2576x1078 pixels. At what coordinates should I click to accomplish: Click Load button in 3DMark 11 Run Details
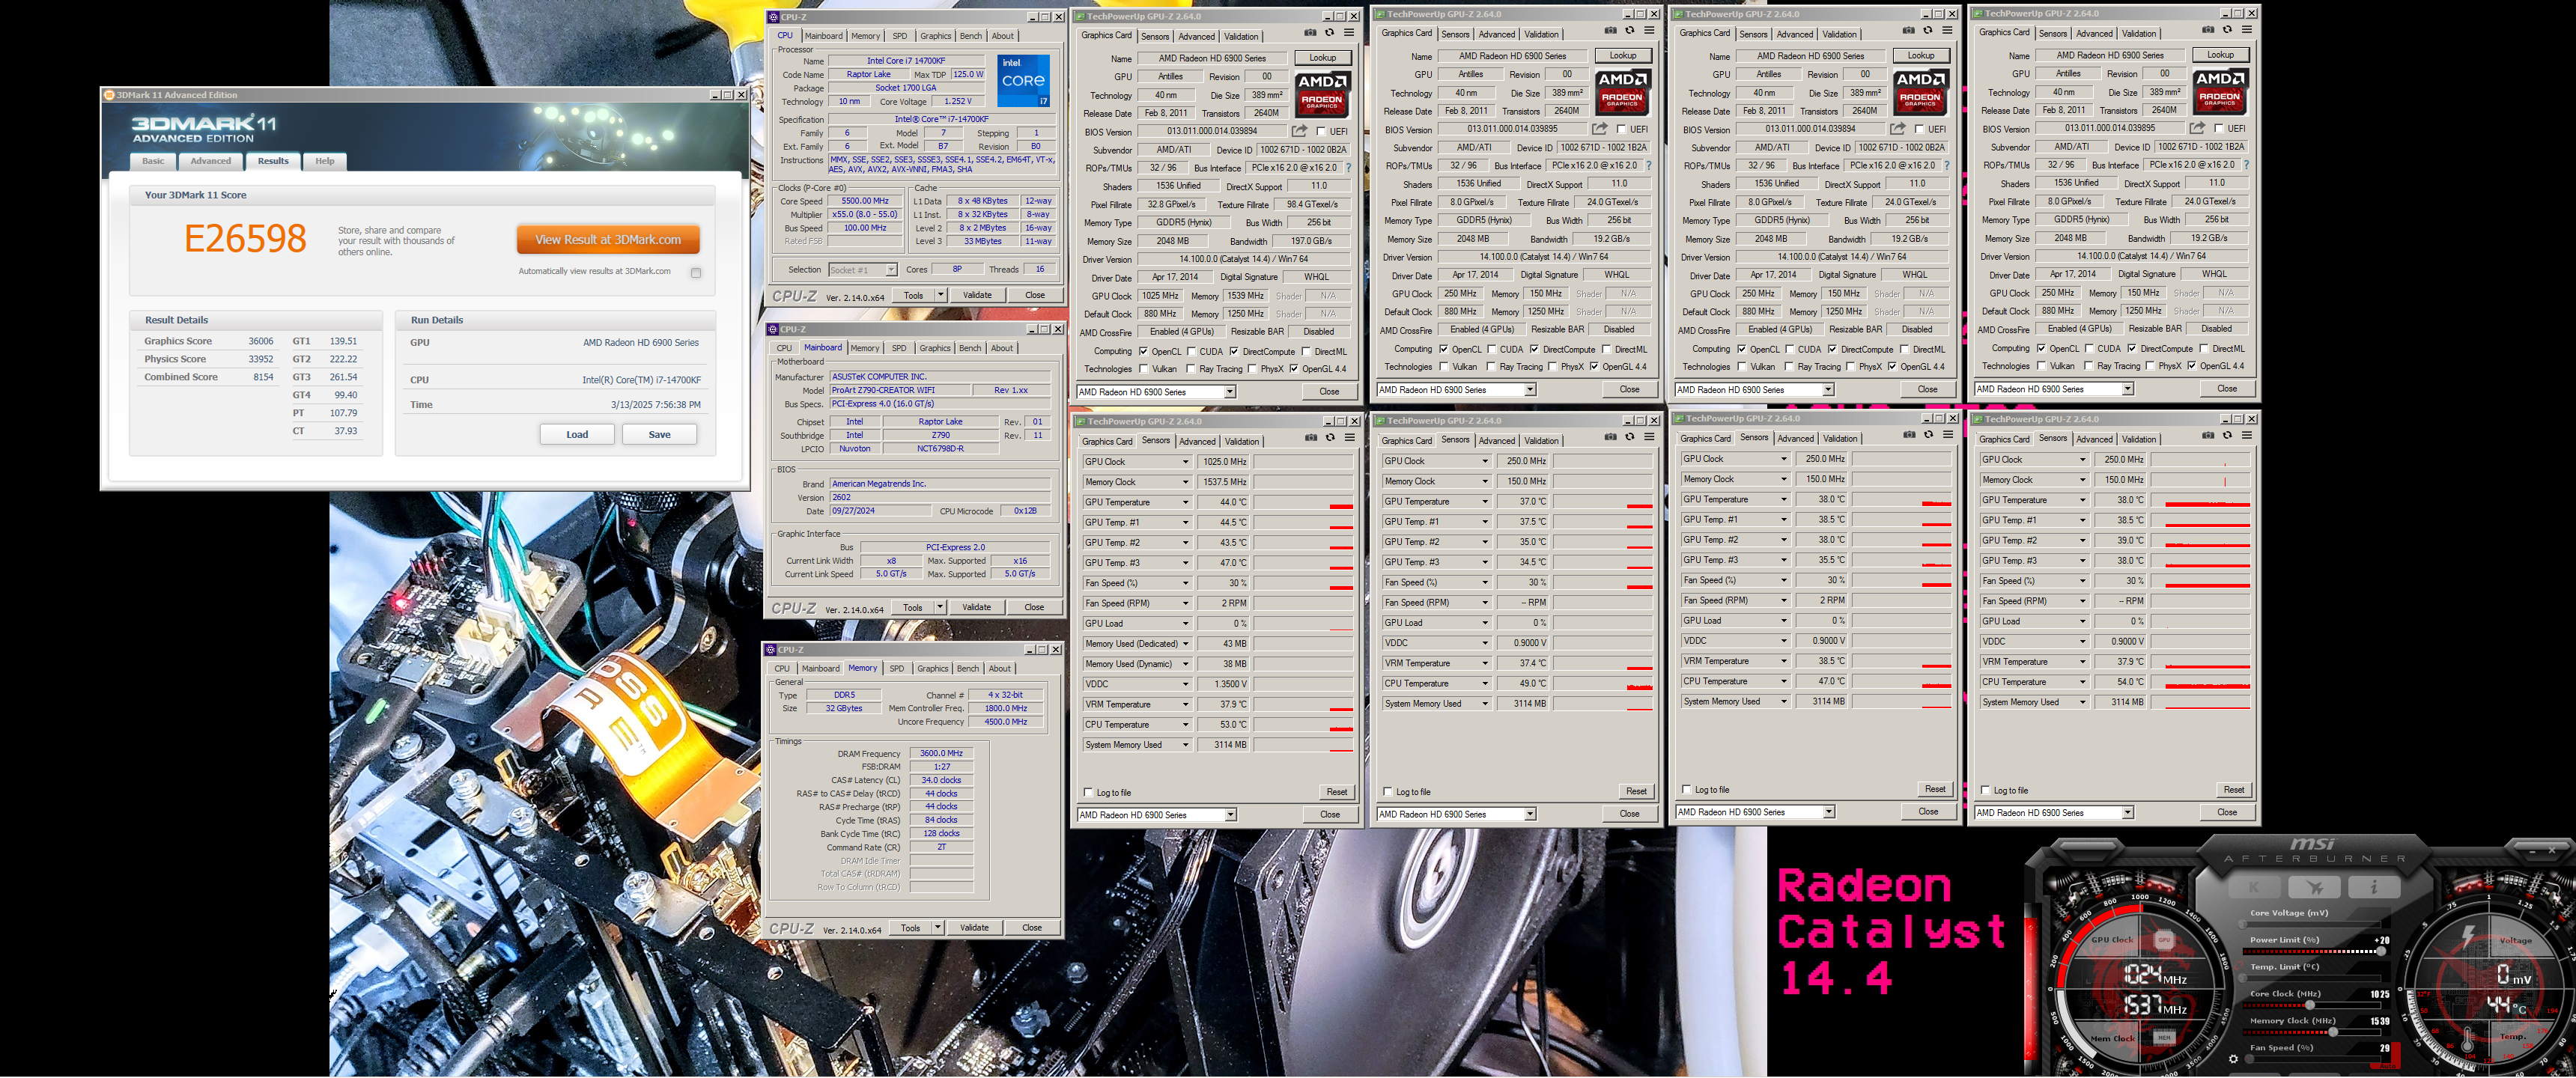(x=577, y=434)
